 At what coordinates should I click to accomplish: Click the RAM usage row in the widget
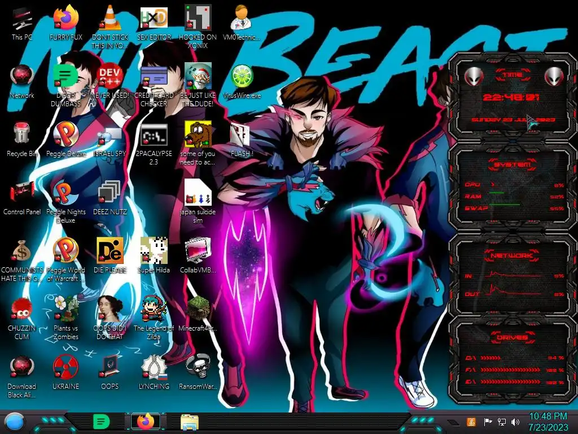(514, 196)
